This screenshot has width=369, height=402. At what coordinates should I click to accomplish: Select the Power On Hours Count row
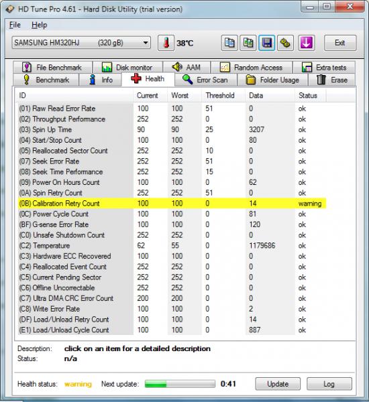172,182
